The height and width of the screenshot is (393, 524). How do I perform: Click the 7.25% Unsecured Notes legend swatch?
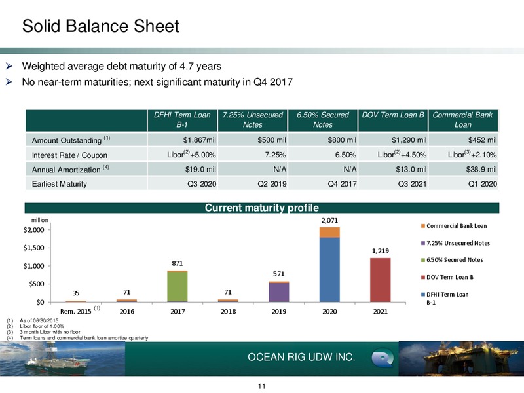coord(423,243)
